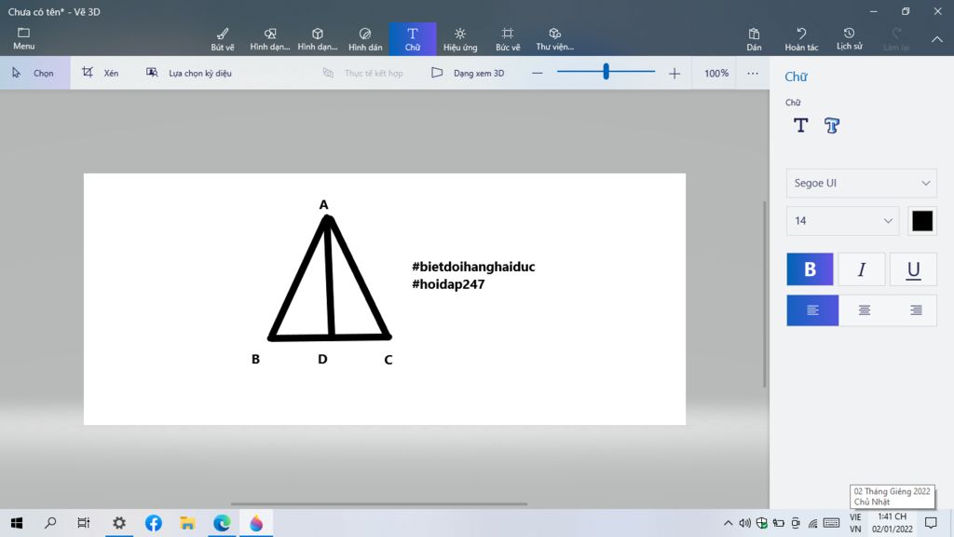Select the 2D text T icon
Image resolution: width=954 pixels, height=537 pixels.
(800, 126)
